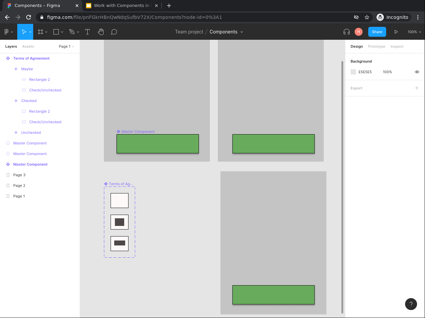Select the checked checkbox variant on canvas
This screenshot has height=318, width=425.
pyautogui.click(x=120, y=222)
